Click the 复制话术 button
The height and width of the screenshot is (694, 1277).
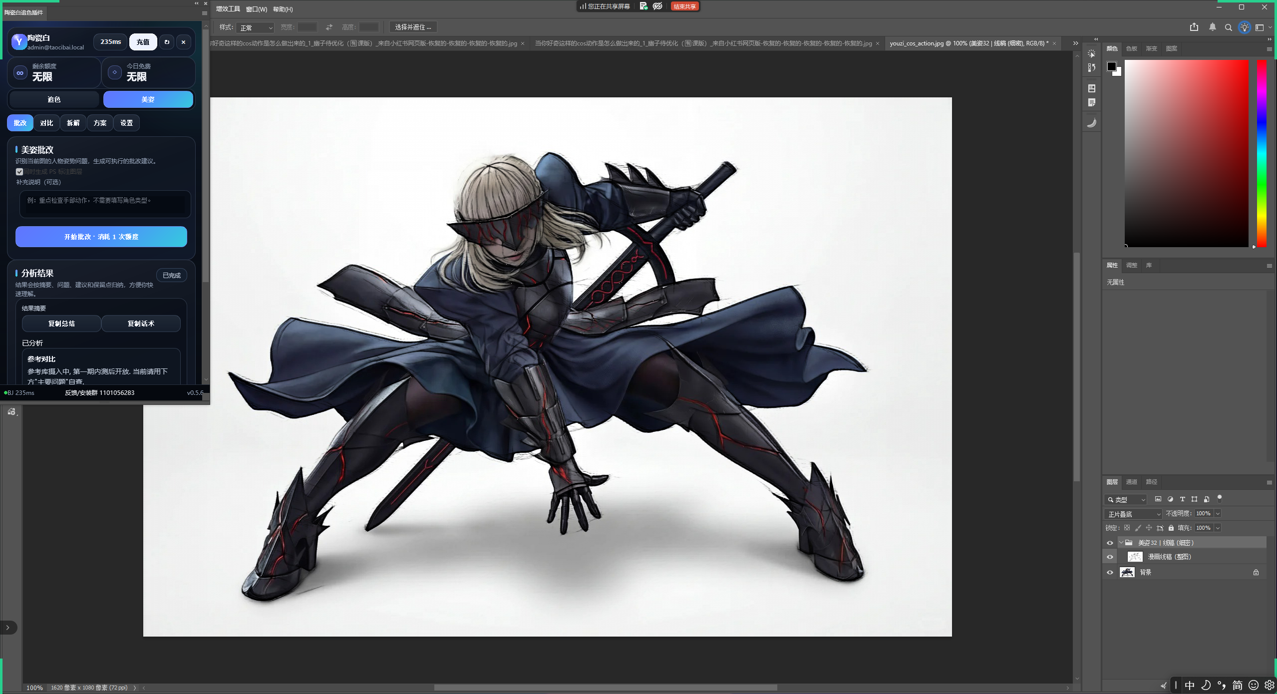[141, 324]
